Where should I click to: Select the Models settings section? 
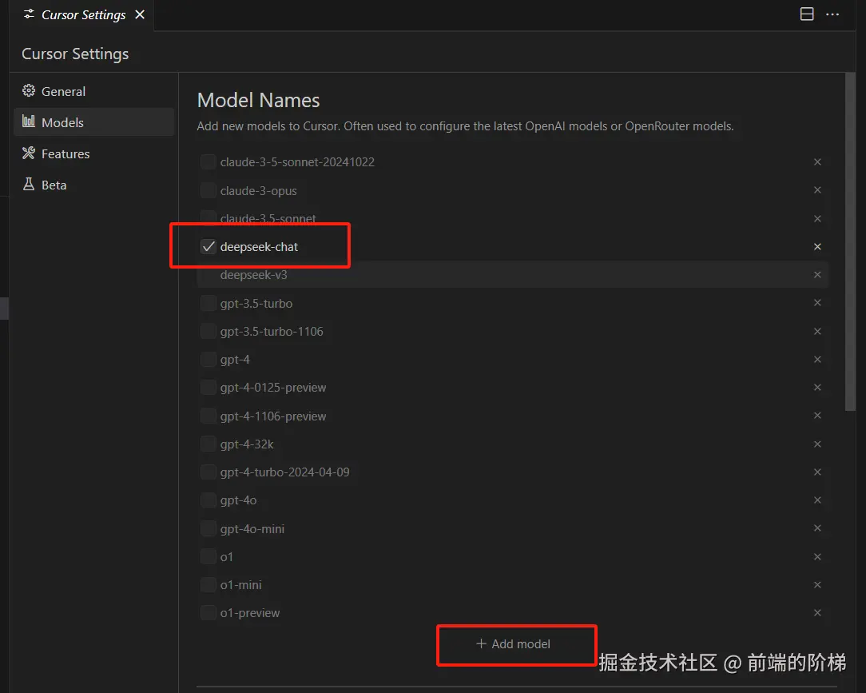94,122
